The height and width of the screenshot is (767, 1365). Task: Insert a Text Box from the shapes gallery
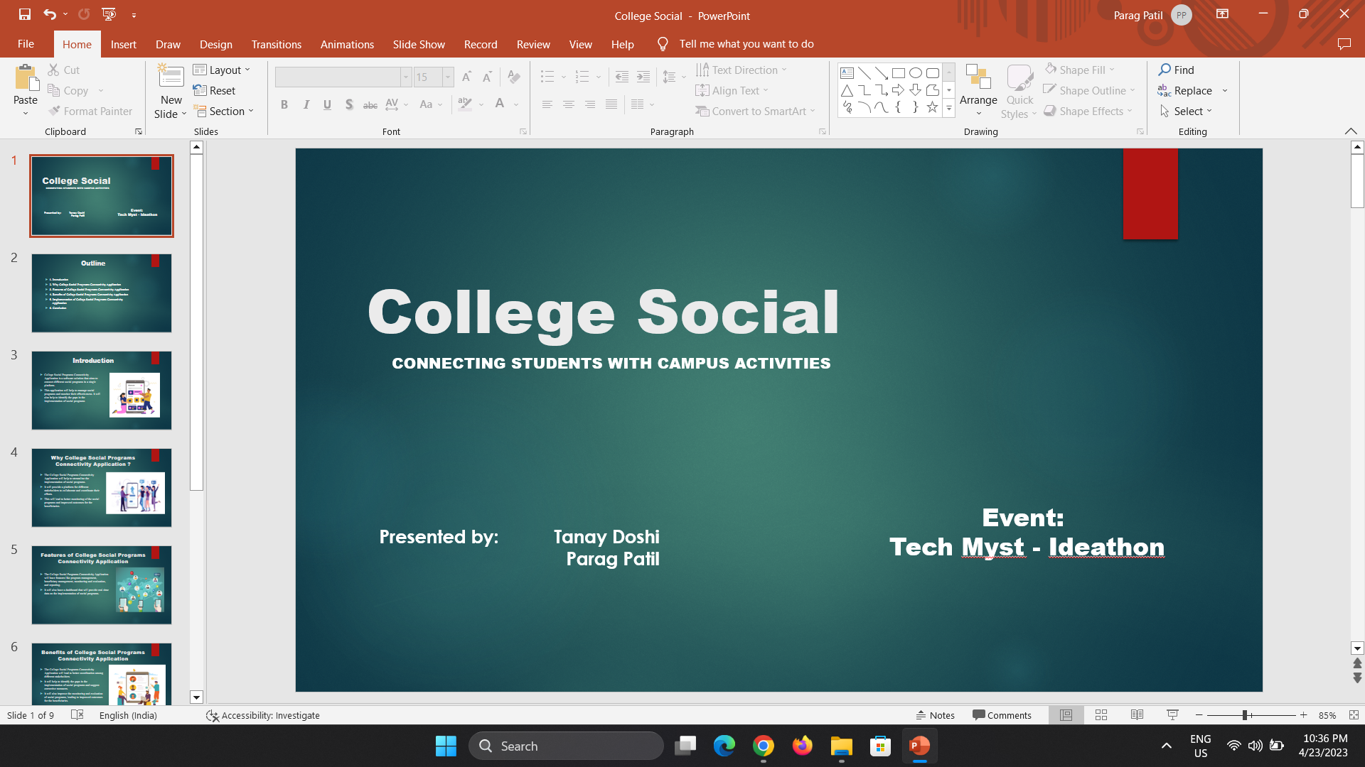[846, 72]
